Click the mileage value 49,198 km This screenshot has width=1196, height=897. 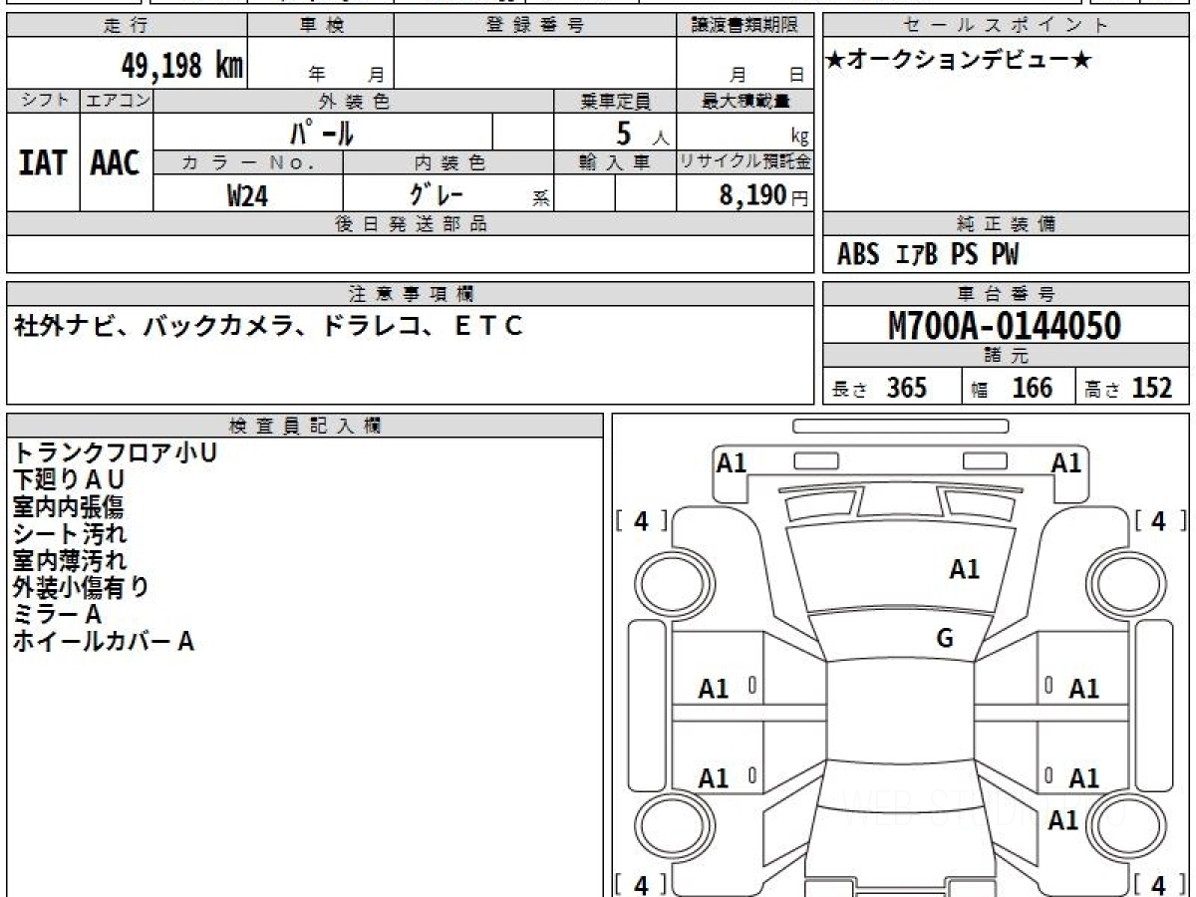[x=182, y=67]
